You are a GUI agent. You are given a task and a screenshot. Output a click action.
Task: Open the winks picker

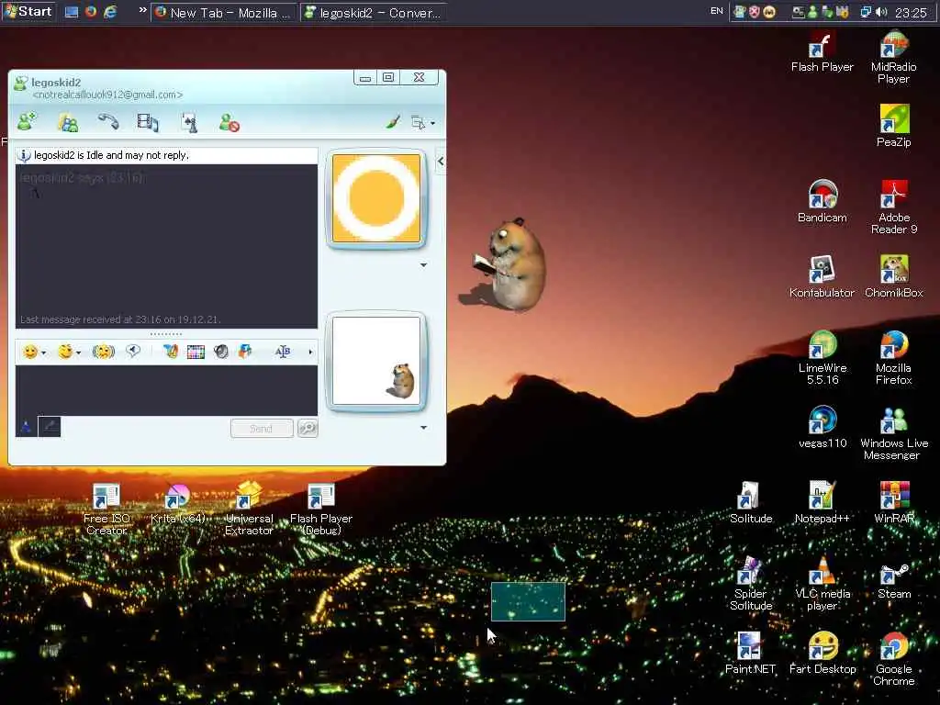tap(68, 352)
